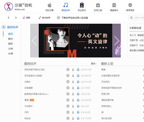Click the 制作铃声 make ringtone button
This screenshot has width=144, height=122.
(x=44, y=18)
